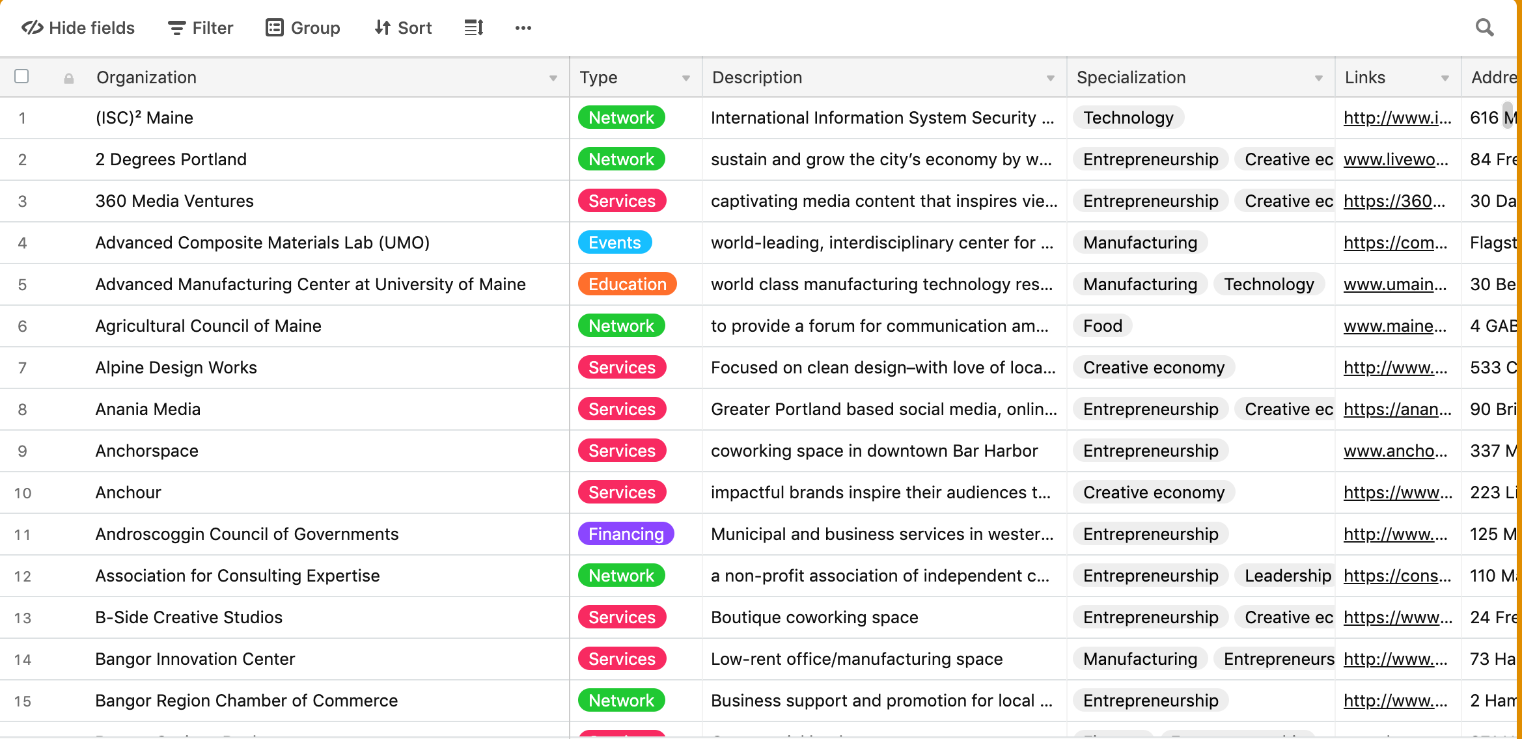Select the Creative economy tag for Alpine Design Works
The image size is (1522, 739).
tap(1154, 368)
